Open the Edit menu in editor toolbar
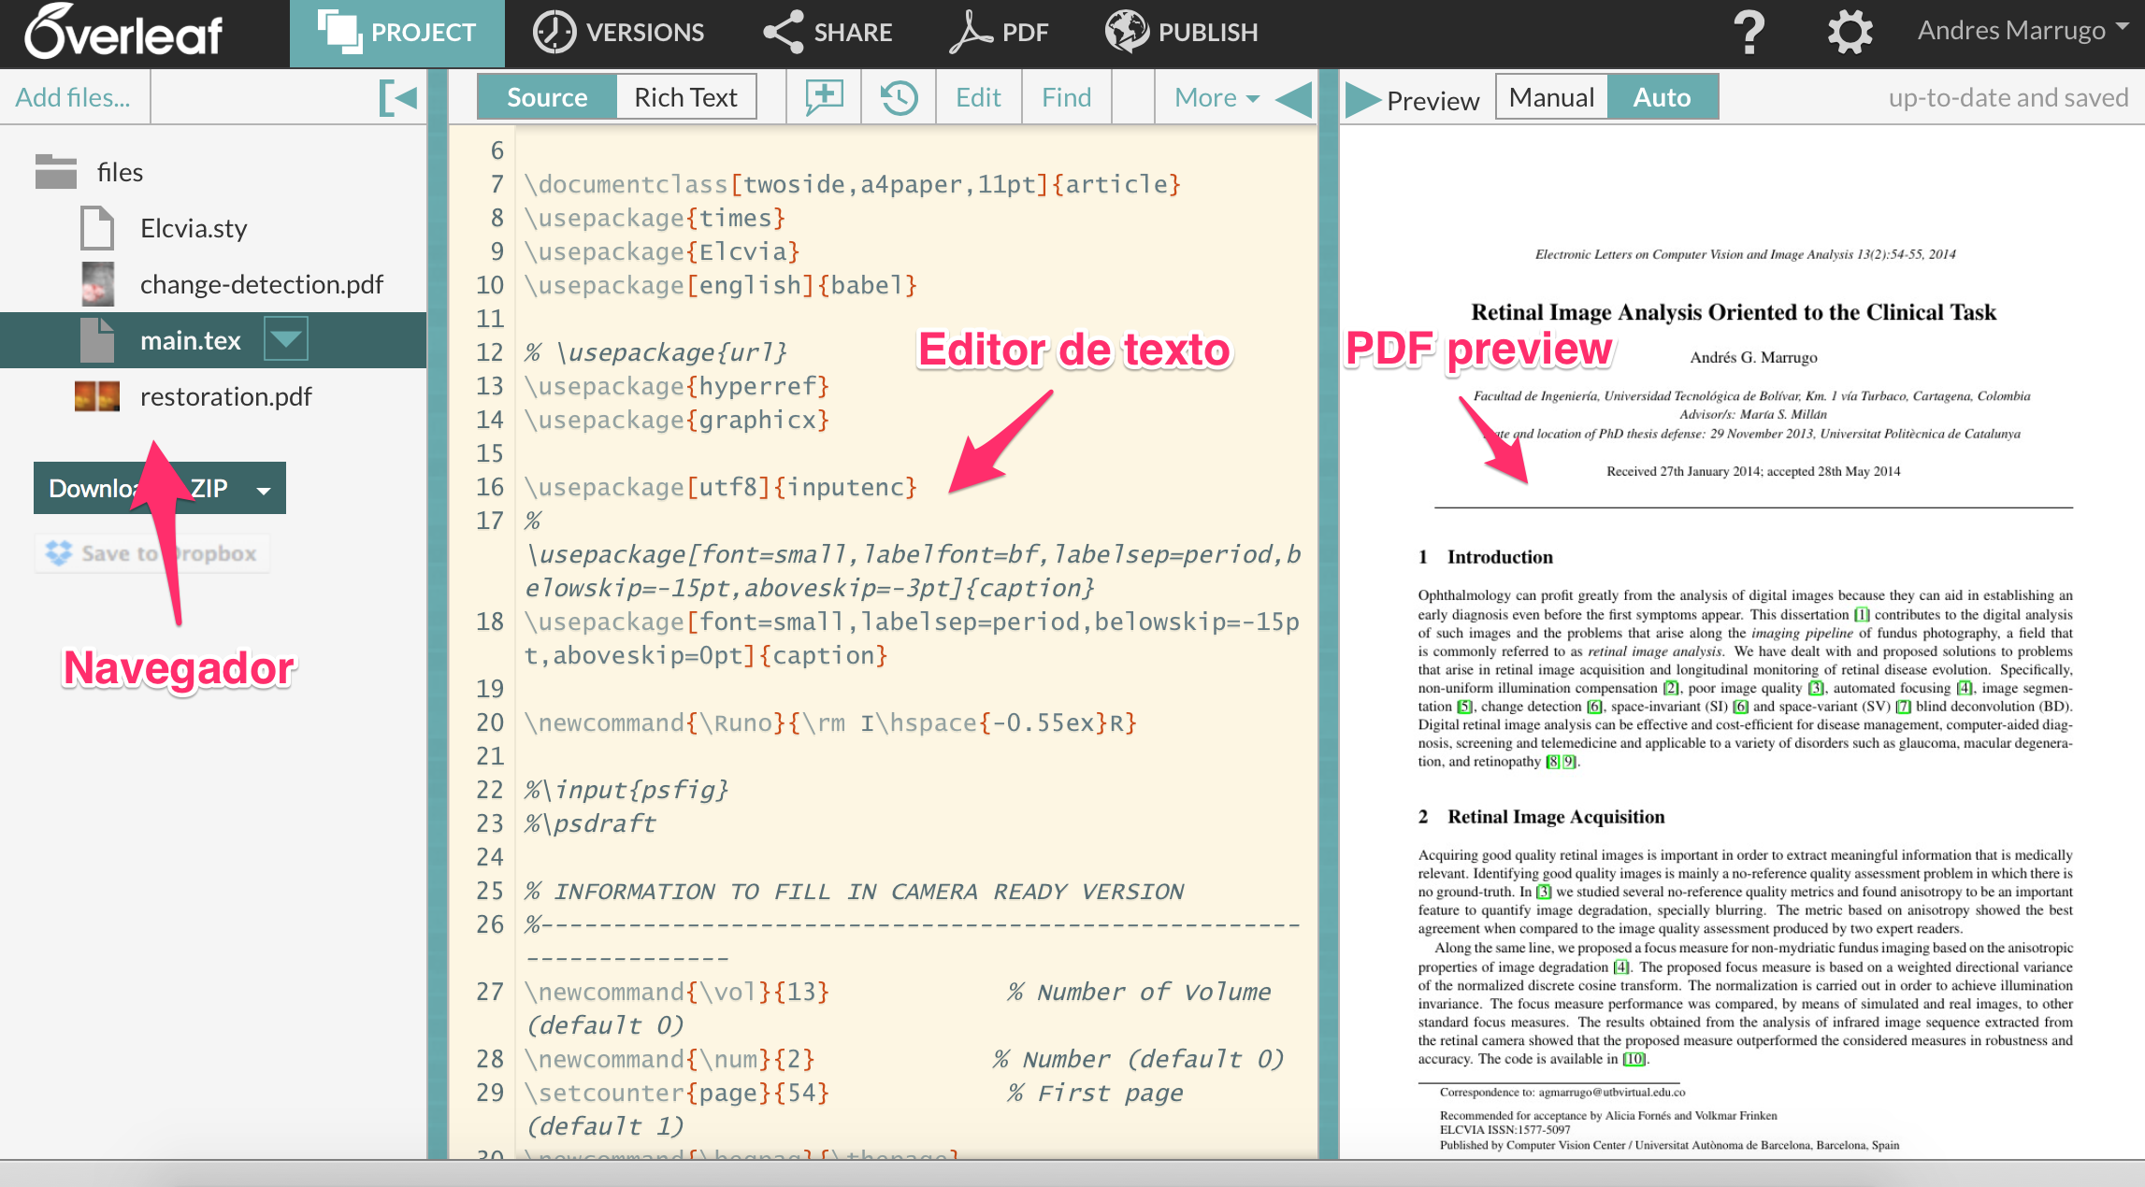The width and height of the screenshot is (2145, 1187). pos(978,97)
